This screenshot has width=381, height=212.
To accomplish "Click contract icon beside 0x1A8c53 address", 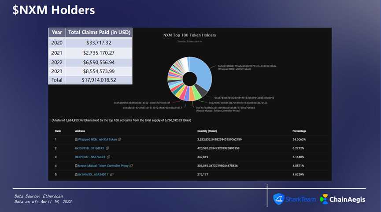I will tap(76, 175).
